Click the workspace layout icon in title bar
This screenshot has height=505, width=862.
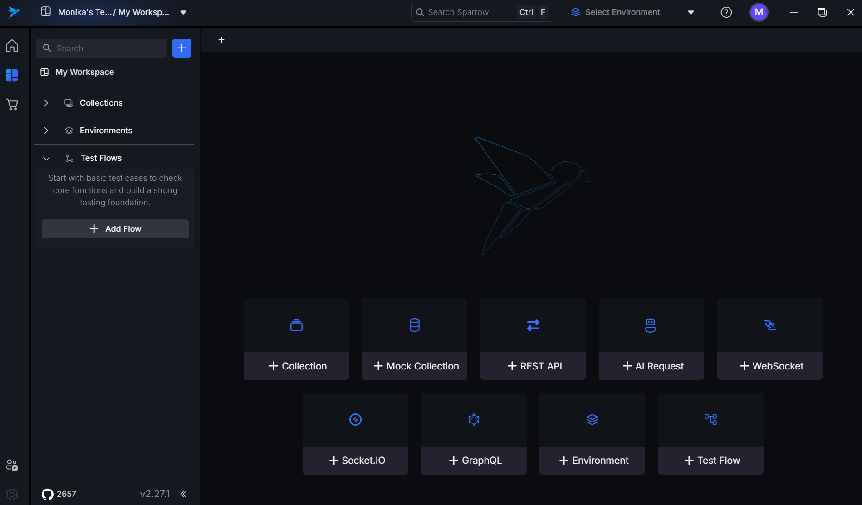[46, 12]
